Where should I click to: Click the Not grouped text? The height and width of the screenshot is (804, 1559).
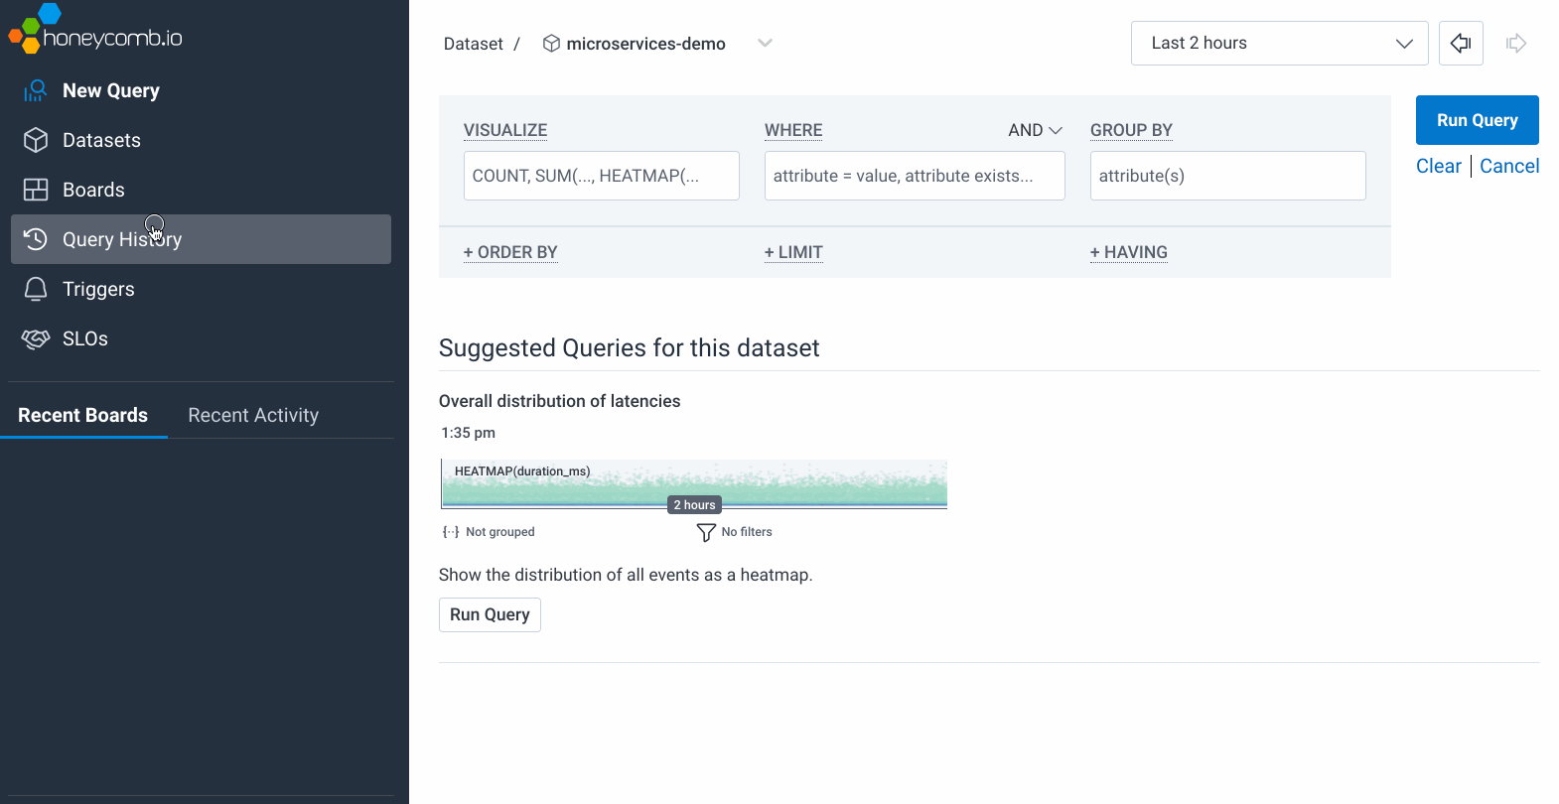pyautogui.click(x=500, y=532)
